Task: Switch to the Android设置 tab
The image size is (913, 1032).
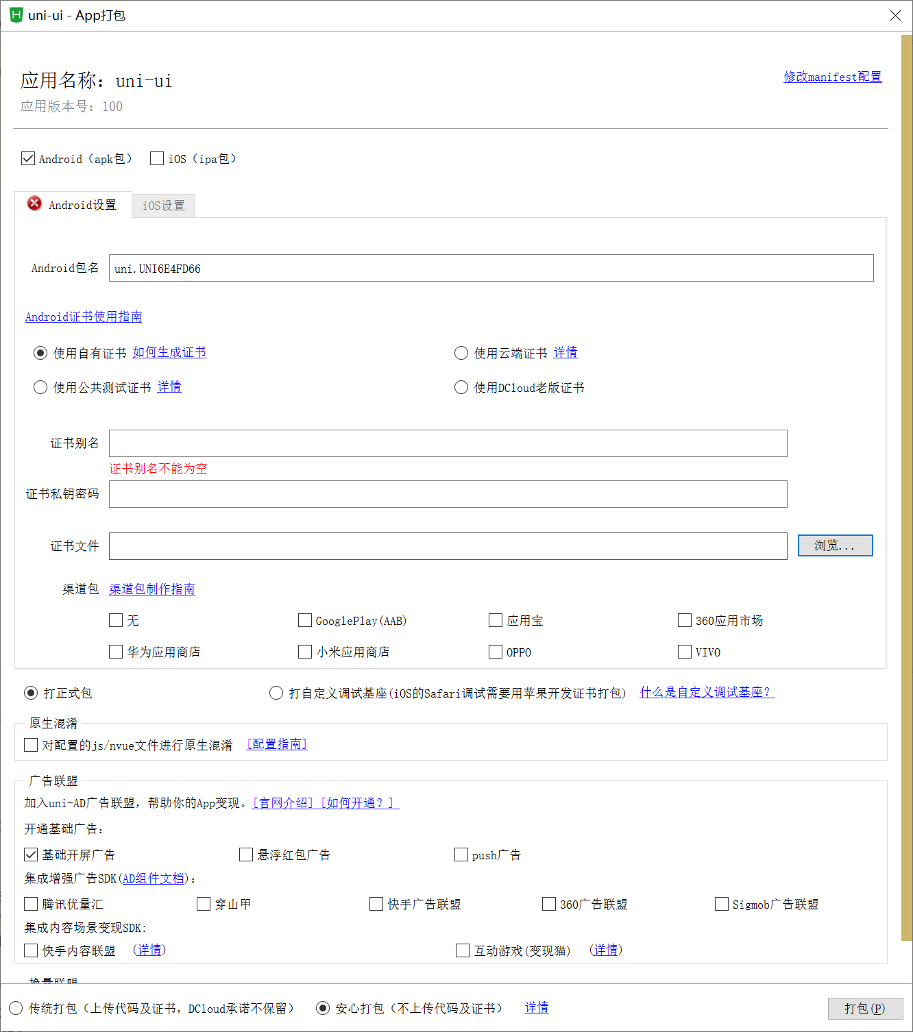Action: (x=73, y=205)
